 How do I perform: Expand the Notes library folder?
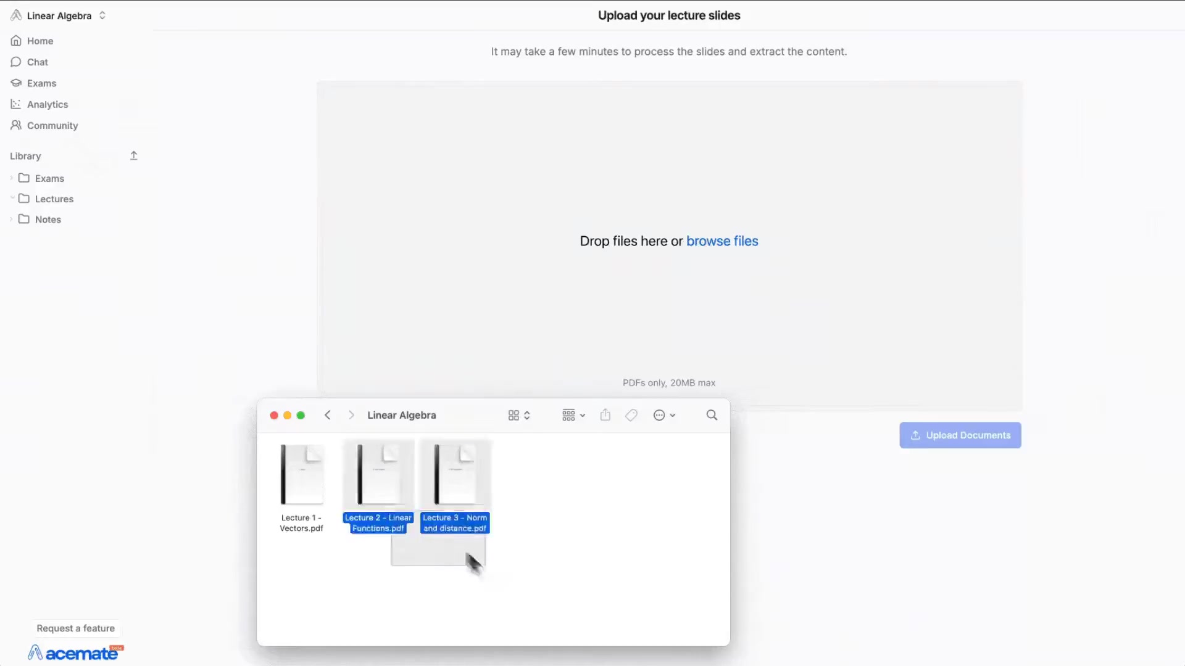(x=12, y=220)
